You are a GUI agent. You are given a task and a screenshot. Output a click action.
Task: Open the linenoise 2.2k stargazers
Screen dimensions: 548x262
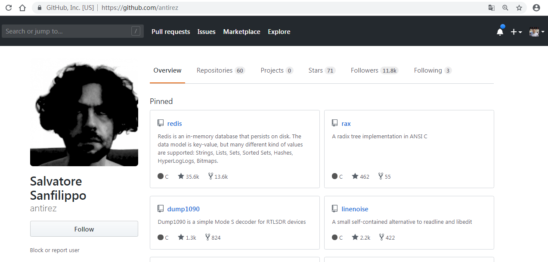click(361, 237)
